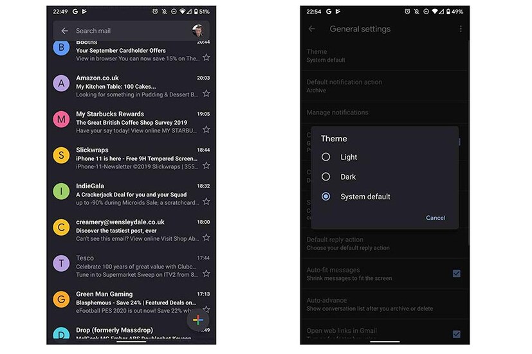Click the Search mail field
Screen dimensions: 532x354
click(x=131, y=31)
